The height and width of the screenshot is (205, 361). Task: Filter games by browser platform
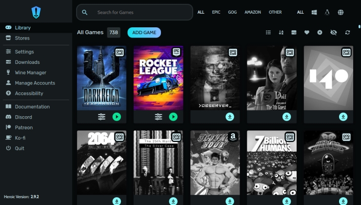341,12
